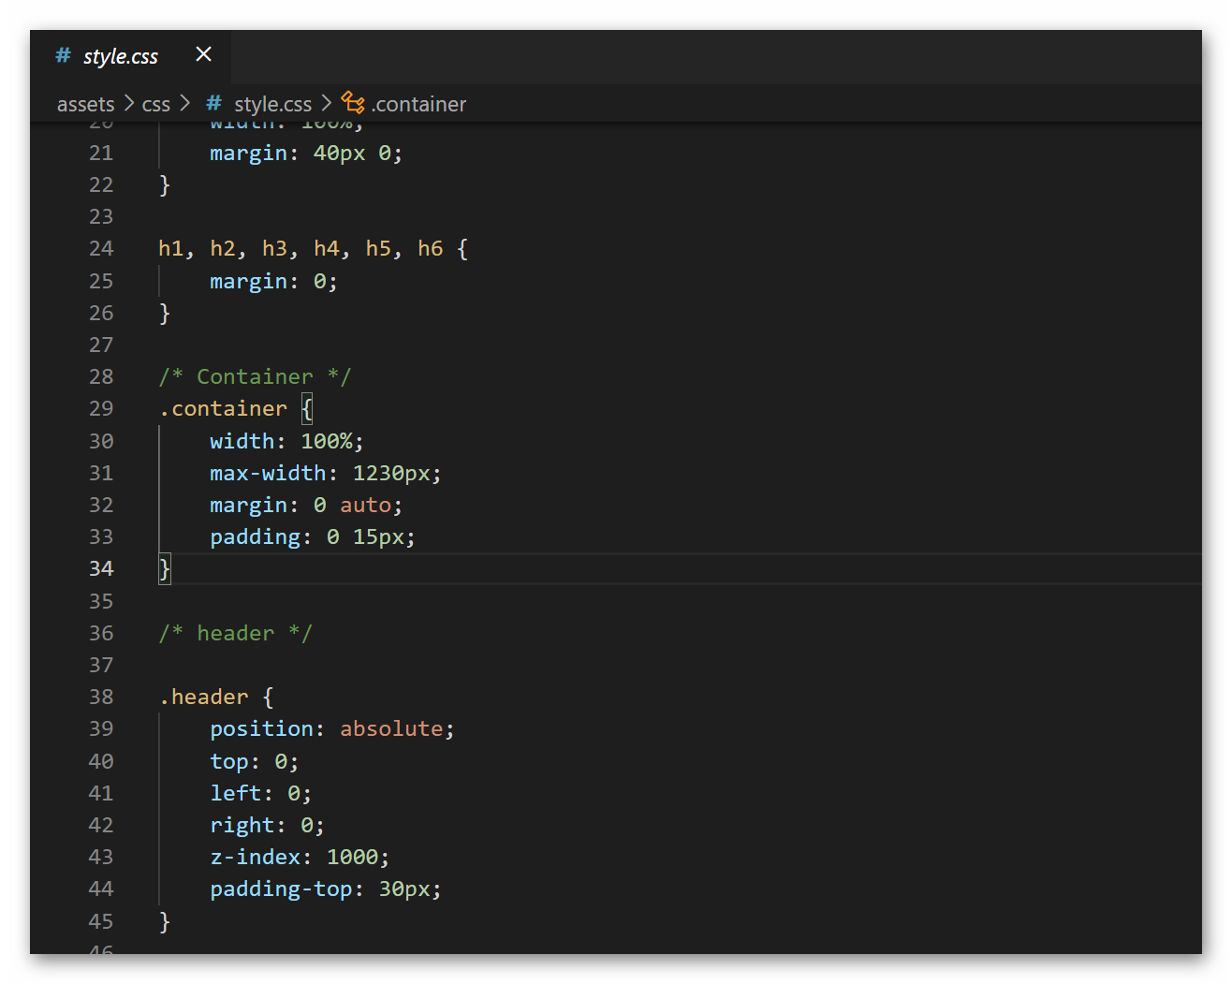1232x984 pixels.
Task: Click line number 34 in gutter
Action: 101,569
